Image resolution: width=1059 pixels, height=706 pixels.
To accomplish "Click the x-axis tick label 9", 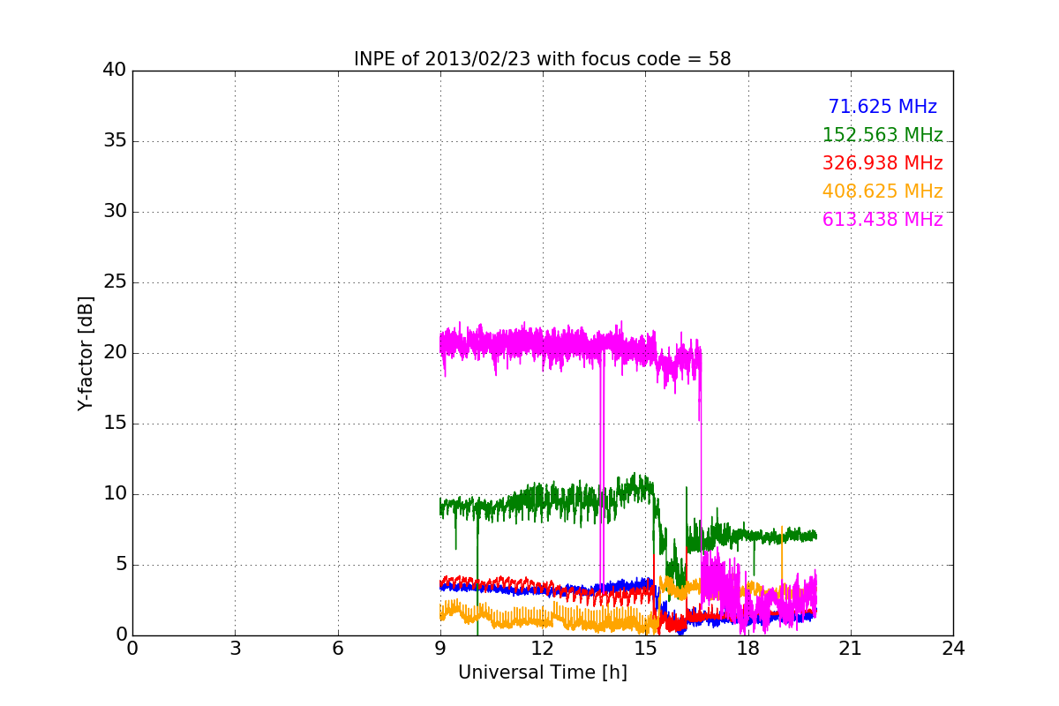I will click(x=440, y=649).
